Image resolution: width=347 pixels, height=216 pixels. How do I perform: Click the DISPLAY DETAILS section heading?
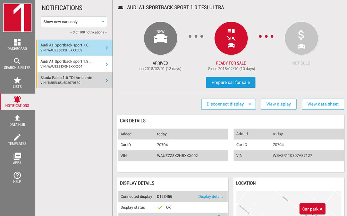137,183
